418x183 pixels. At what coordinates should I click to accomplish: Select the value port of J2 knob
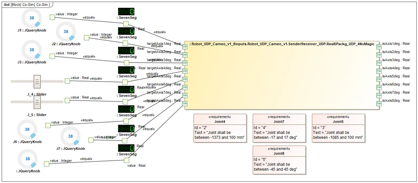(x=86, y=37)
